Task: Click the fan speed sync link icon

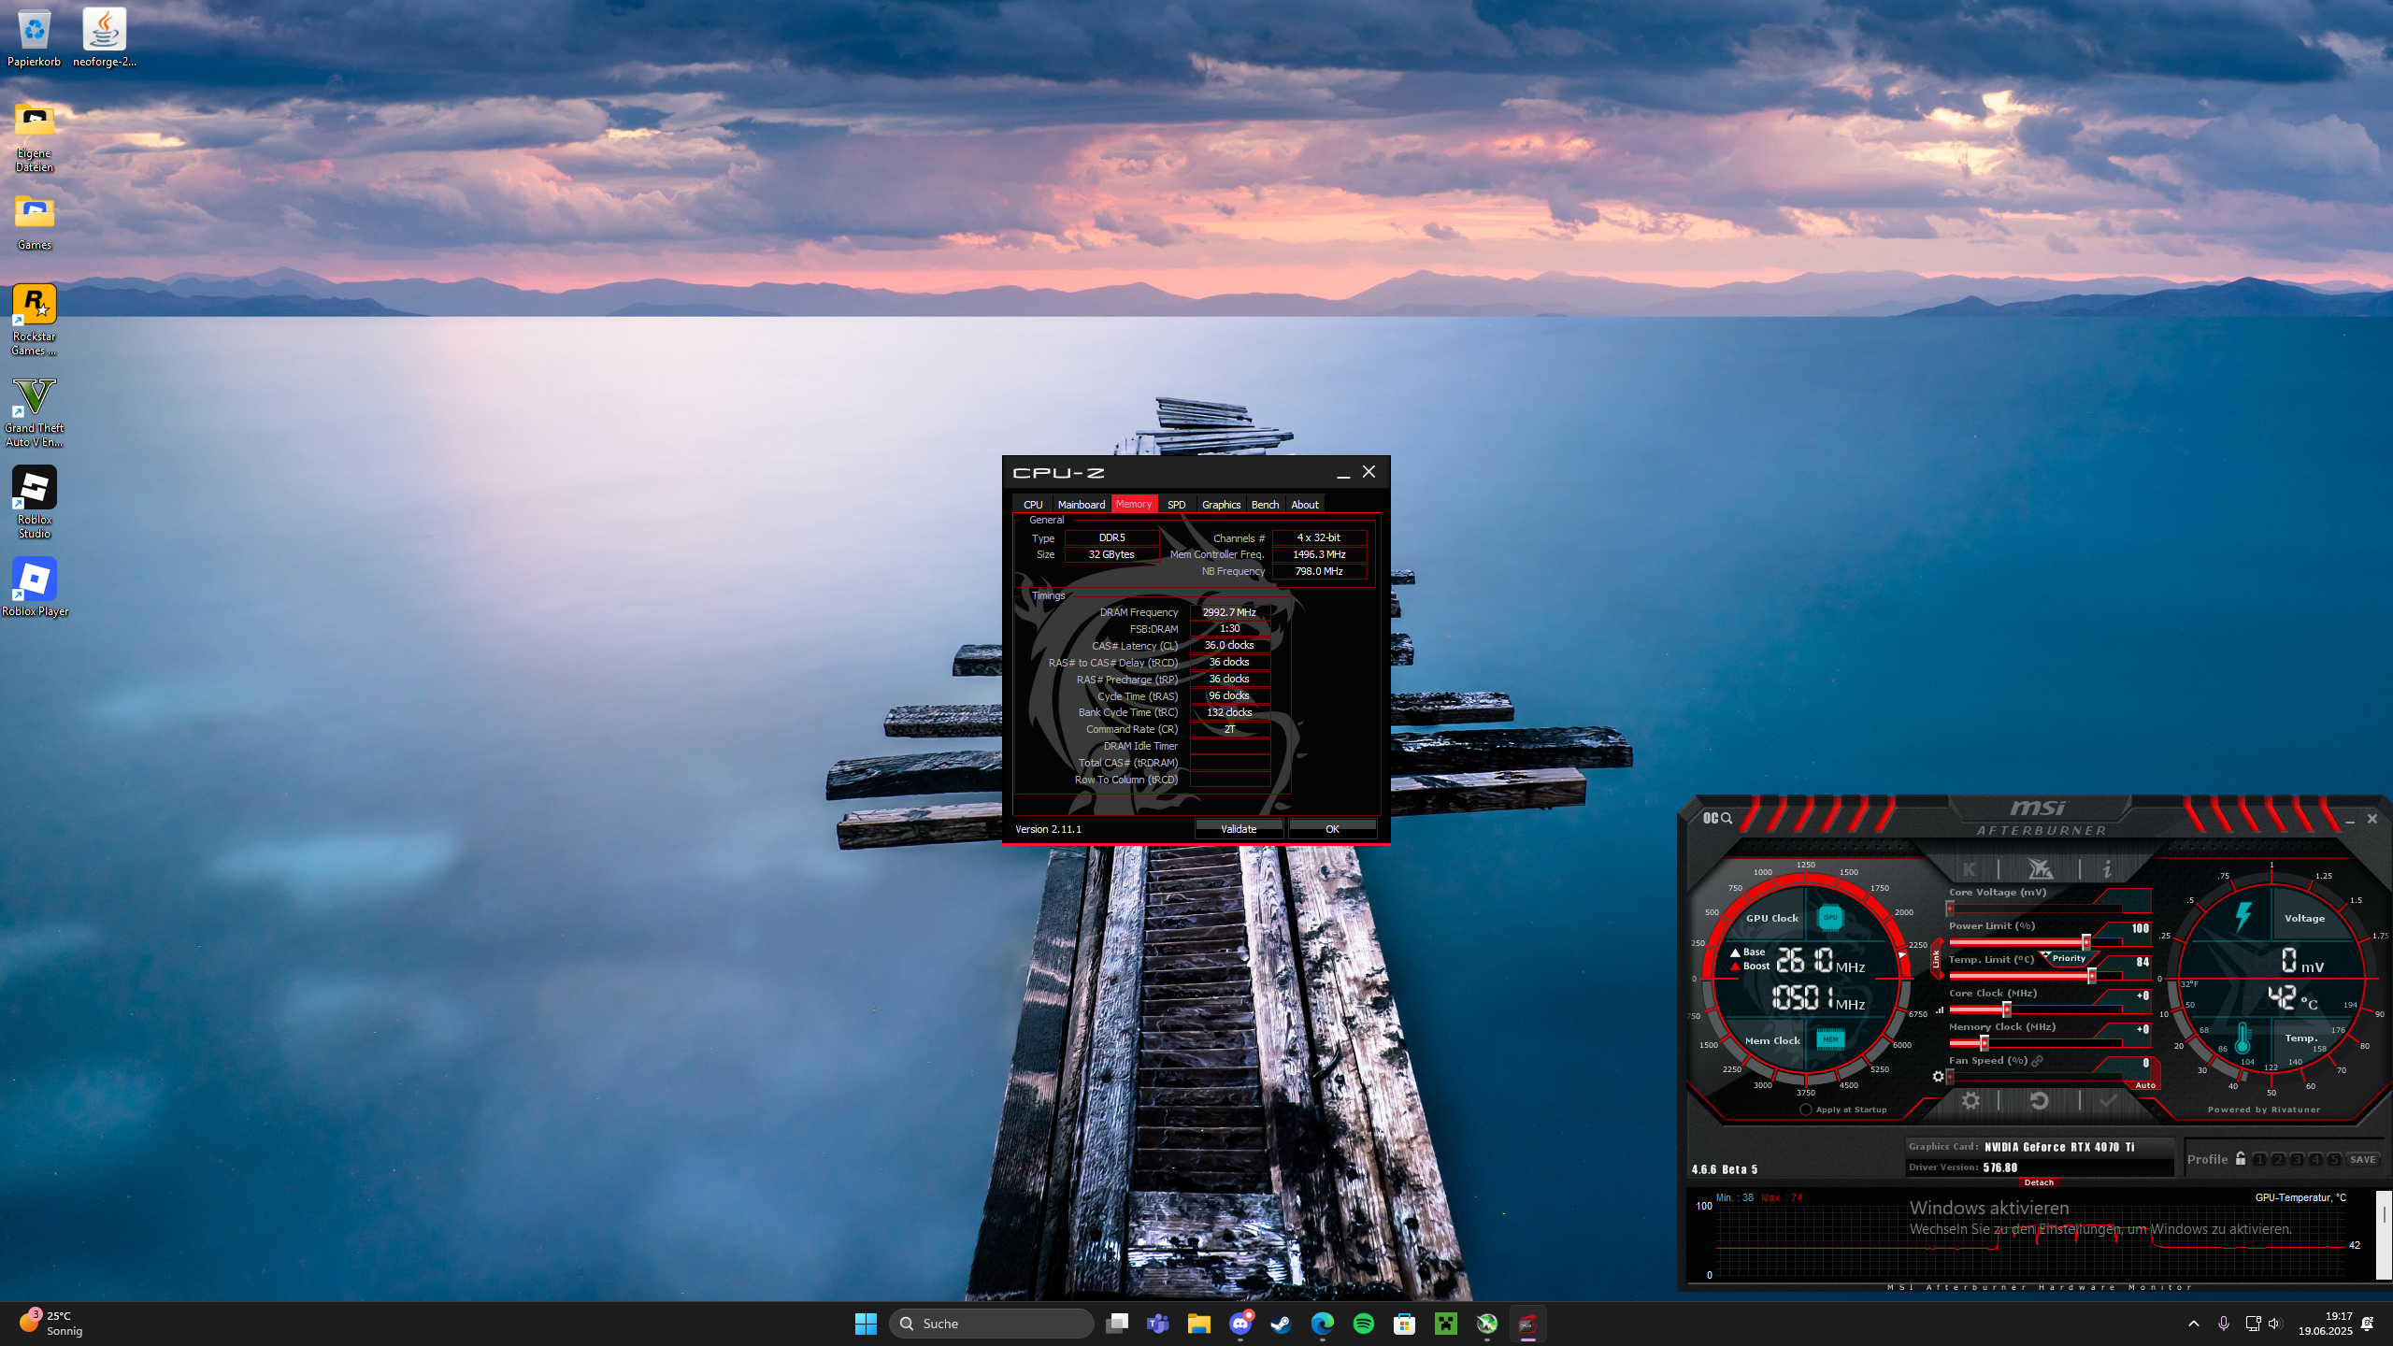Action: [2037, 1061]
